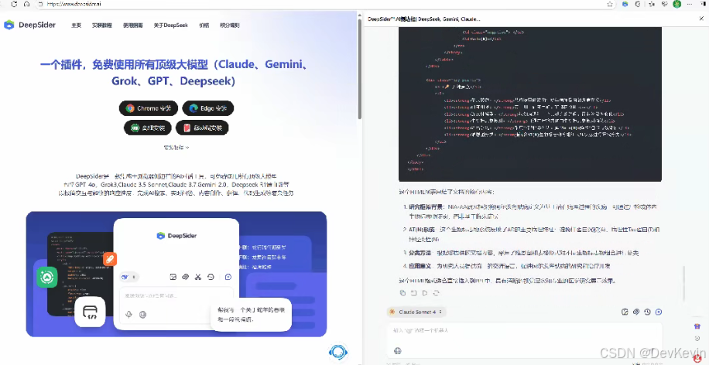Open the Claude Sonnet 4 model dropdown
Viewport: 709px width, 365px height.
(x=416, y=312)
